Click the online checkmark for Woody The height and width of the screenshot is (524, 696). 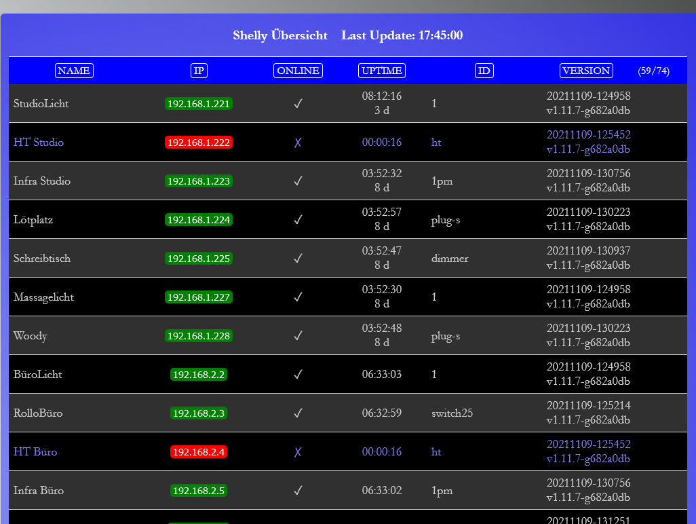pos(298,335)
